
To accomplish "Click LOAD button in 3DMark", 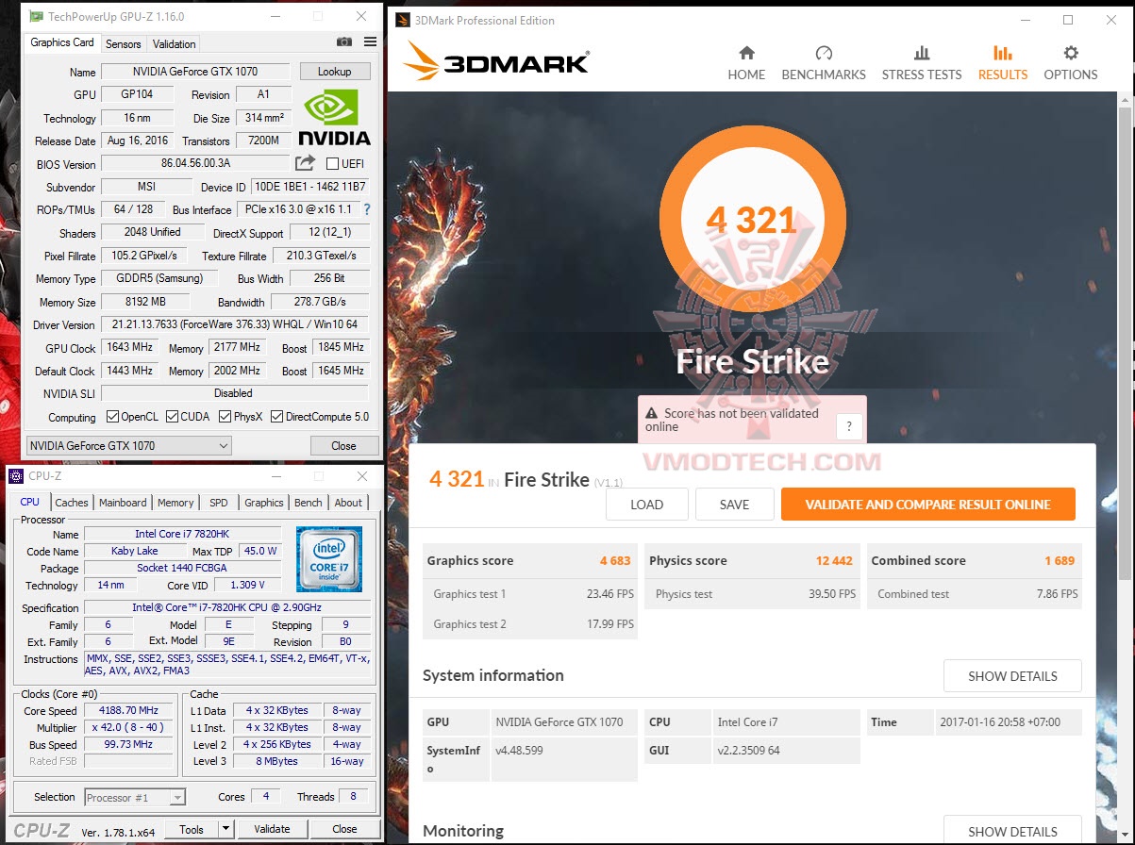I will [x=647, y=505].
